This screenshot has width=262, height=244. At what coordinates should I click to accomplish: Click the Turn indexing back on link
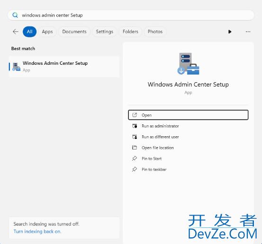pos(37,232)
